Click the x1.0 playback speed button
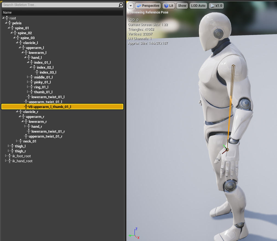 (x=216, y=6)
